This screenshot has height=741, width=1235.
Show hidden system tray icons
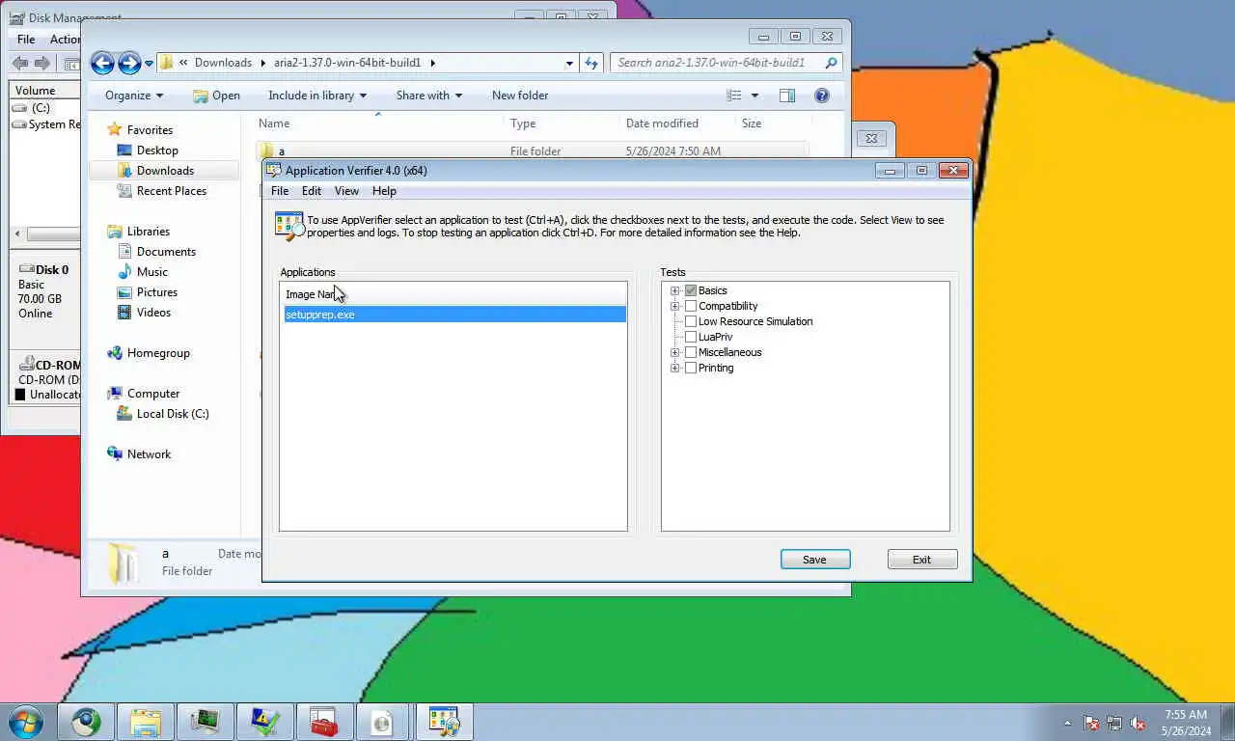(x=1067, y=723)
